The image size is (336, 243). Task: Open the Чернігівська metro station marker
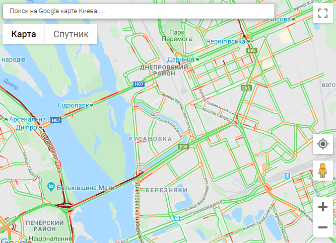[x=248, y=41]
